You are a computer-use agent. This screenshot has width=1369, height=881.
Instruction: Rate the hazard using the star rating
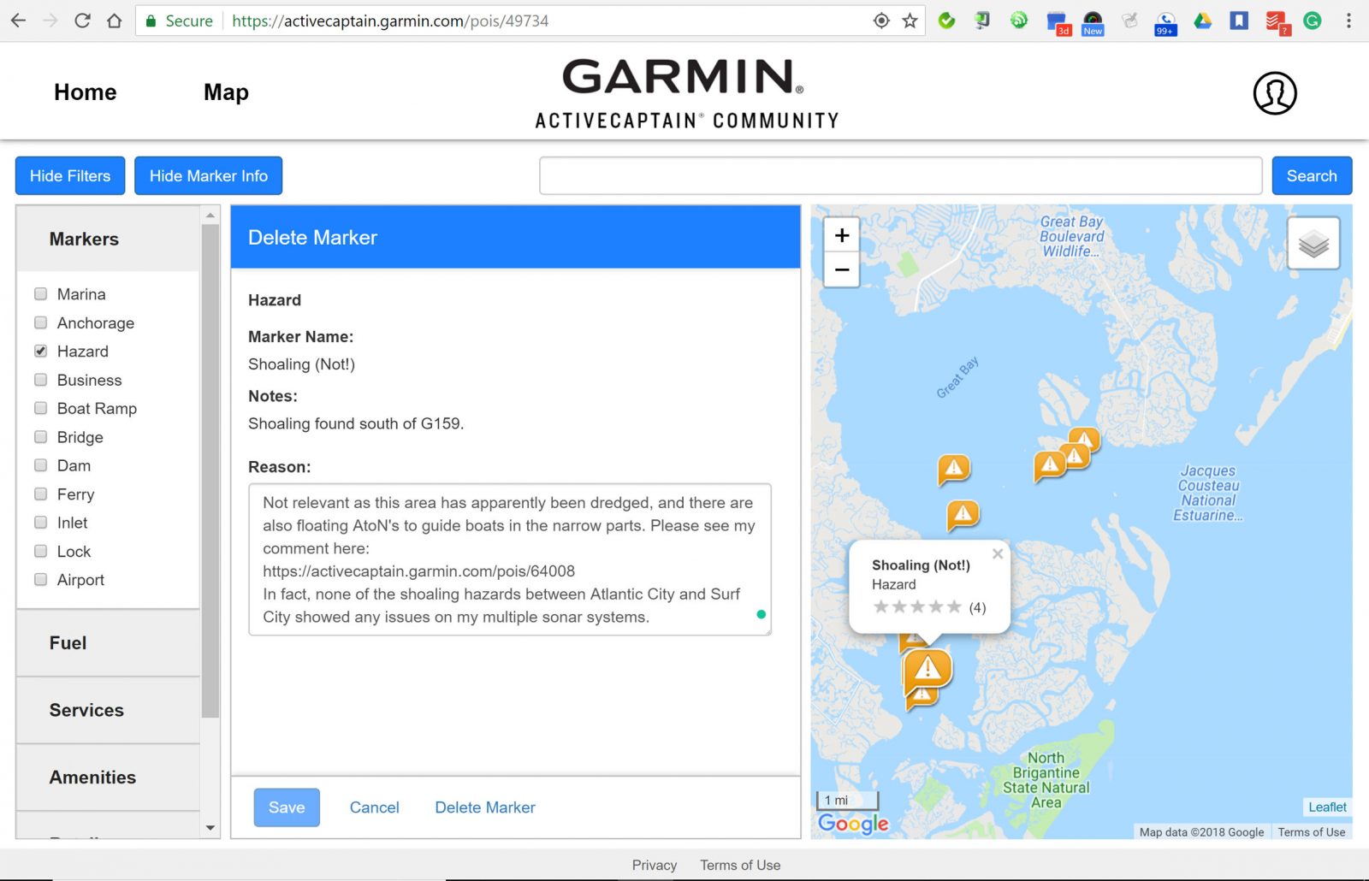click(917, 606)
